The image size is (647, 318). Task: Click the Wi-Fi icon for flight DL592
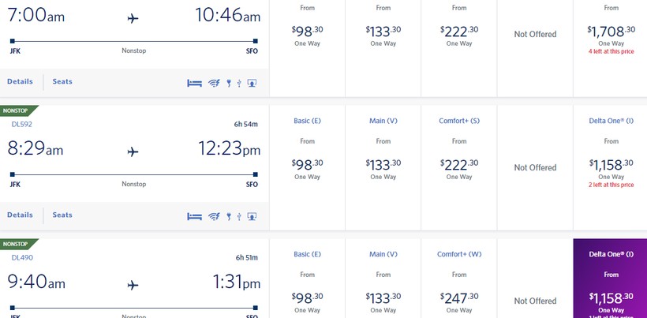point(213,216)
